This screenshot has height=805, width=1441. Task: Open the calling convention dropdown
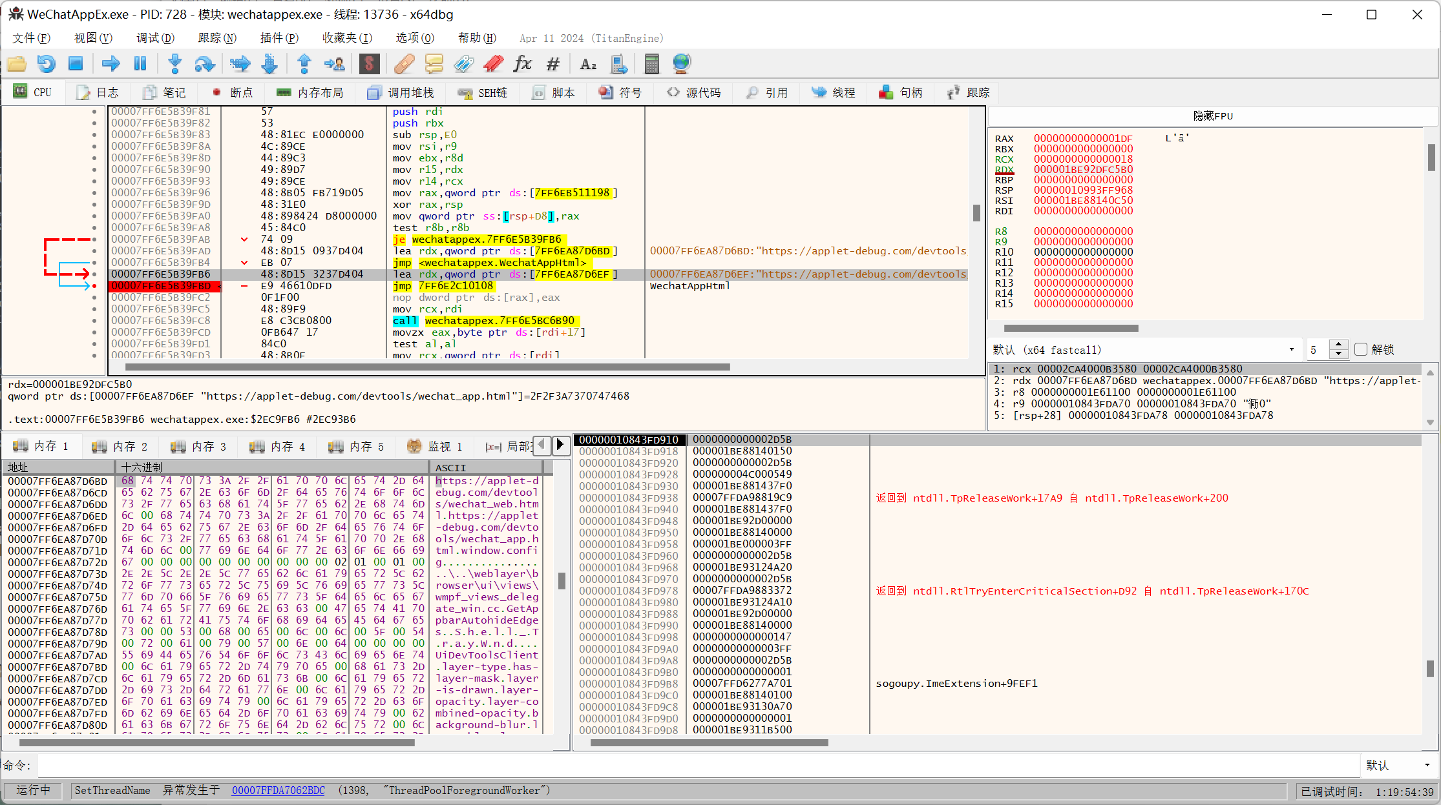click(1144, 349)
